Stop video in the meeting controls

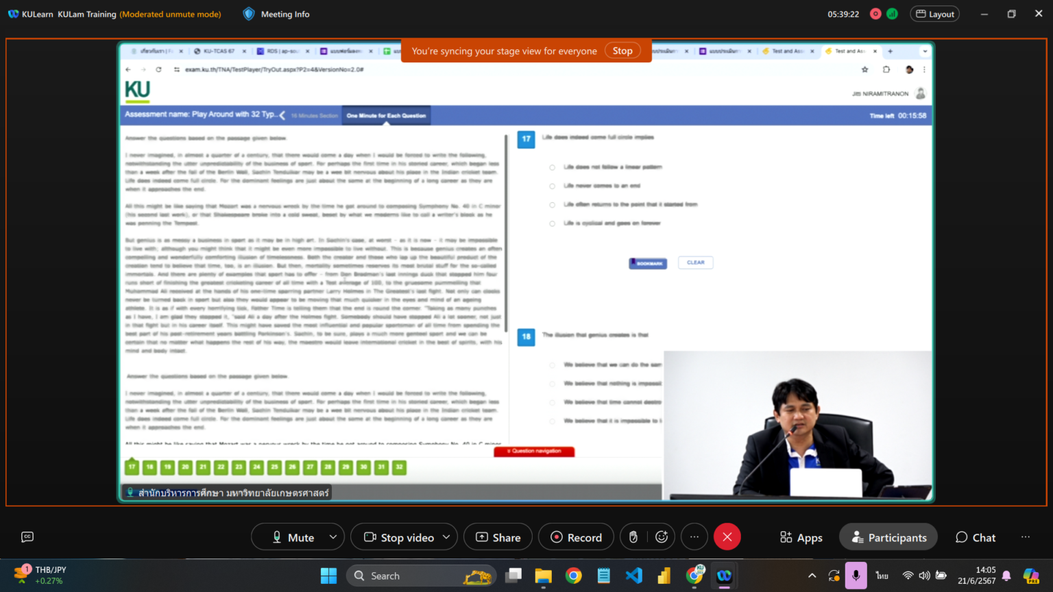pyautogui.click(x=404, y=536)
